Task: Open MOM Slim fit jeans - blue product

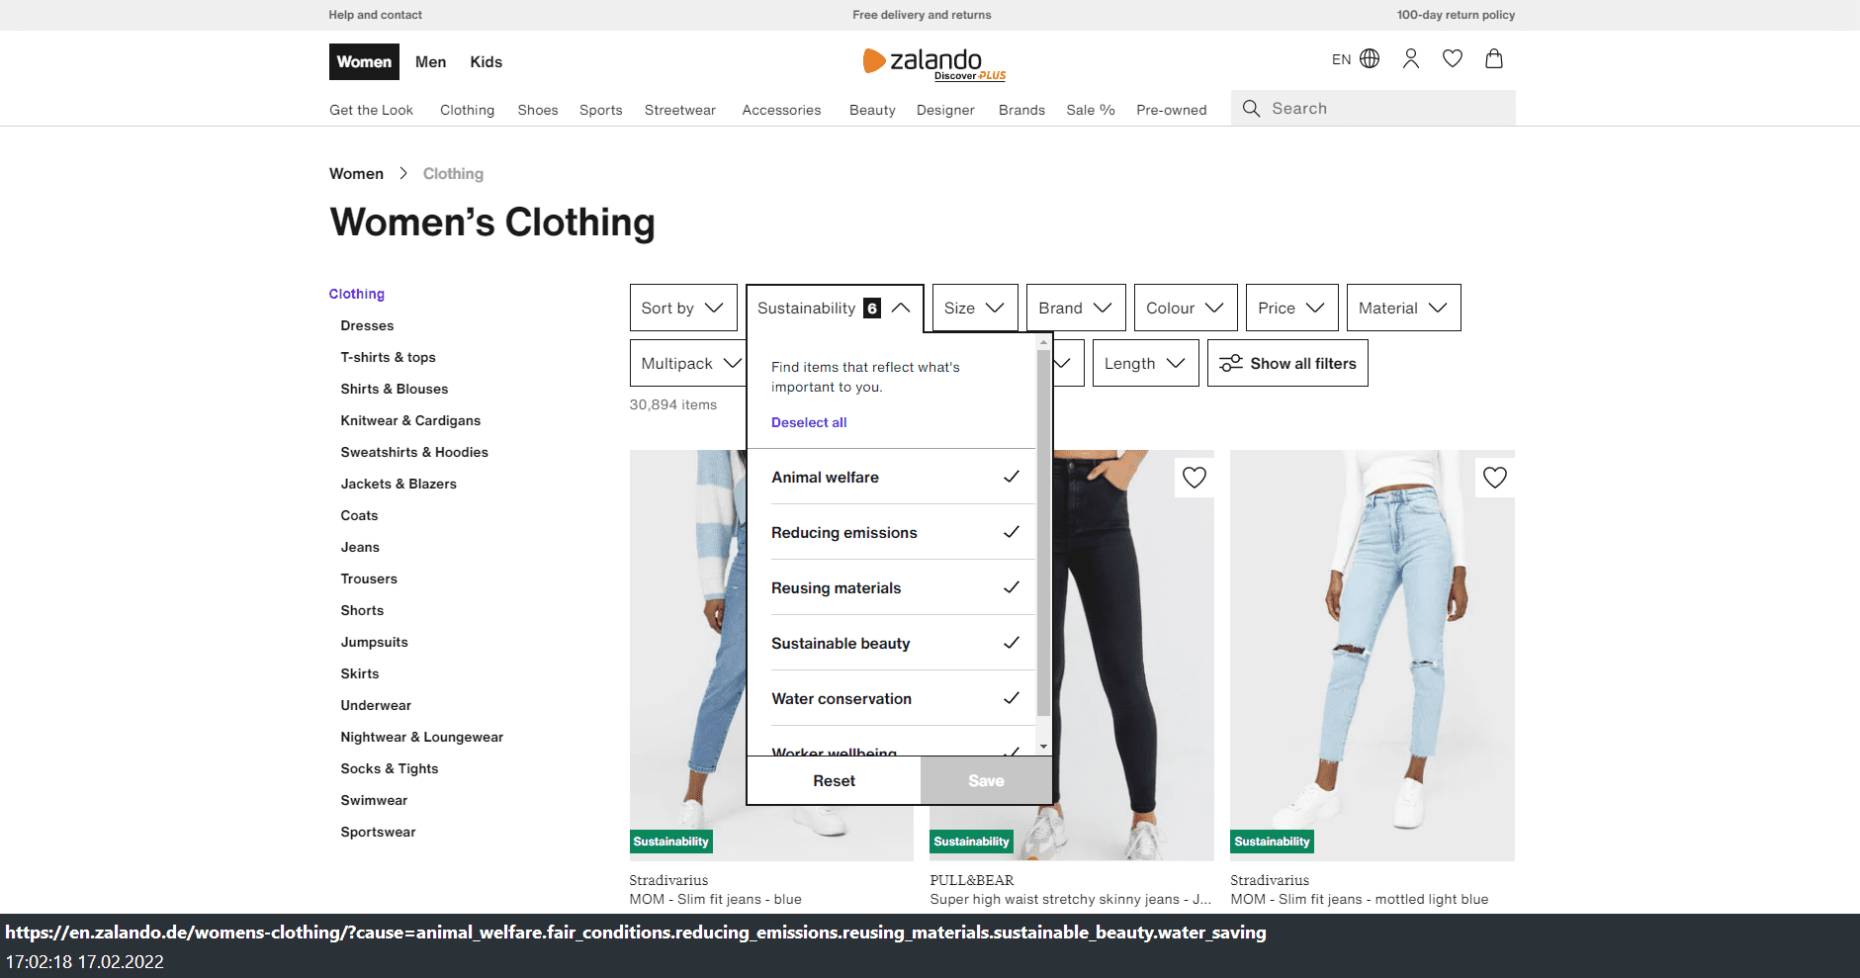Action: pyautogui.click(x=715, y=899)
